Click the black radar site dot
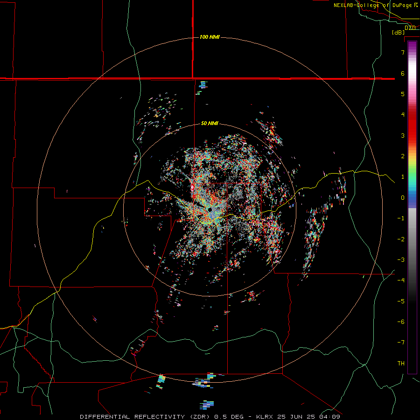Image resolution: width=420 pixels, height=420 pixels. [210, 210]
